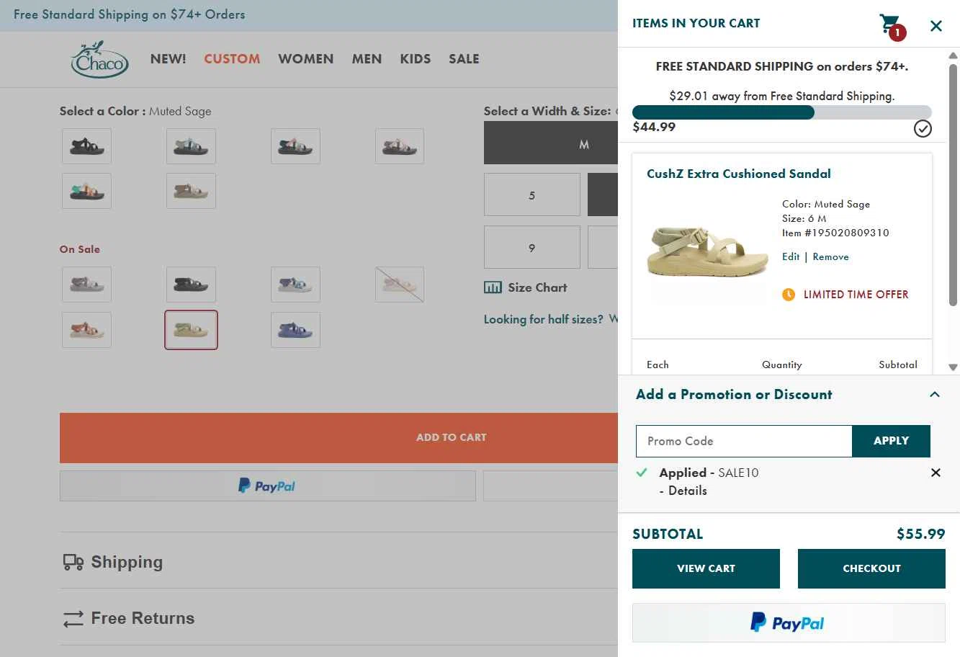
Task: Open the SALE menu
Action: [464, 59]
